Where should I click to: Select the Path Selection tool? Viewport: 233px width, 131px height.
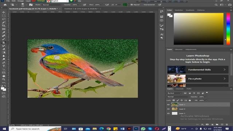click(4, 70)
